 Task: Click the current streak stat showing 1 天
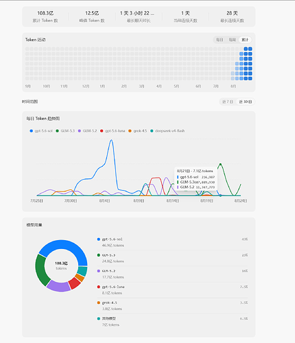(x=185, y=16)
